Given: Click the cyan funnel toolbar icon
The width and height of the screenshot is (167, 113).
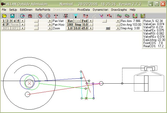Looking at the screenshot, I should click(76, 16).
